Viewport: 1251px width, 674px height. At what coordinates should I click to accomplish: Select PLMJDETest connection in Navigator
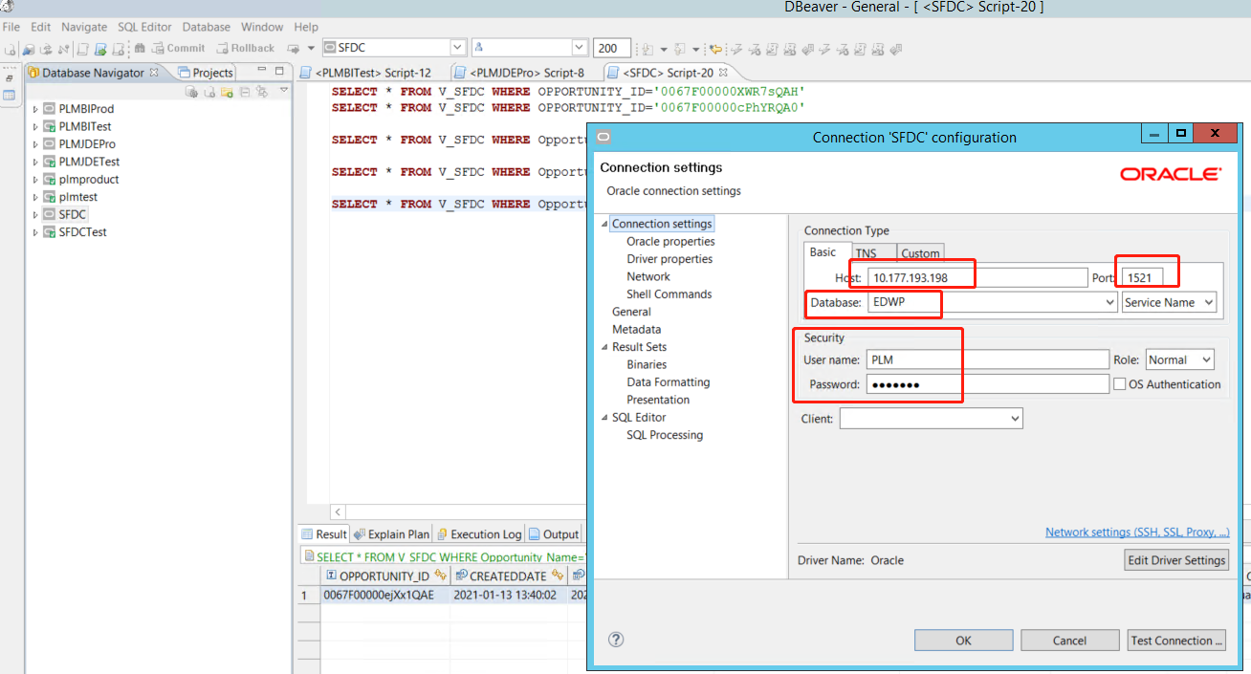[x=89, y=162]
